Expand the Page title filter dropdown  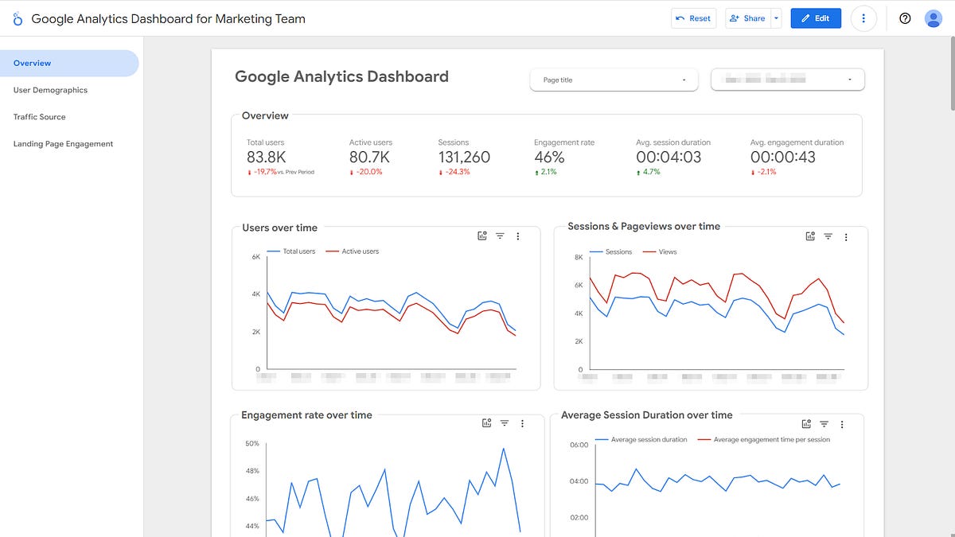click(x=614, y=80)
